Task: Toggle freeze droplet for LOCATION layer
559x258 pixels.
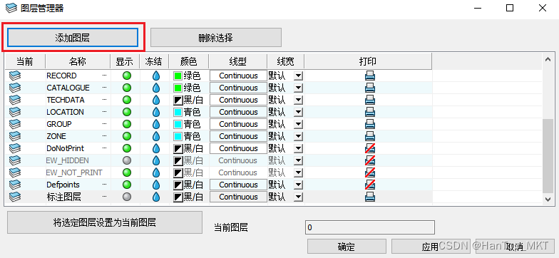Action: tap(155, 112)
